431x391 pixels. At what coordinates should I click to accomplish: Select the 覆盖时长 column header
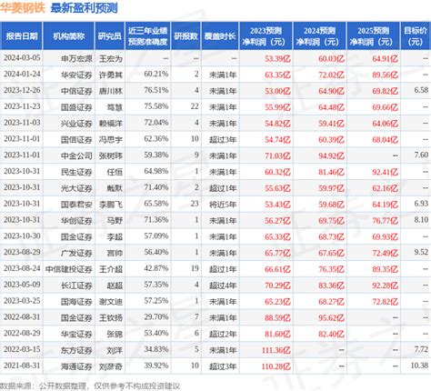220,36
